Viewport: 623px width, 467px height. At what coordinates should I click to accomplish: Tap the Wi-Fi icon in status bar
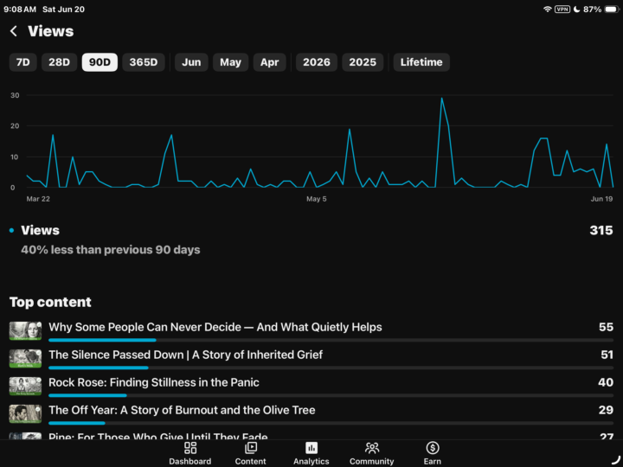(x=548, y=10)
